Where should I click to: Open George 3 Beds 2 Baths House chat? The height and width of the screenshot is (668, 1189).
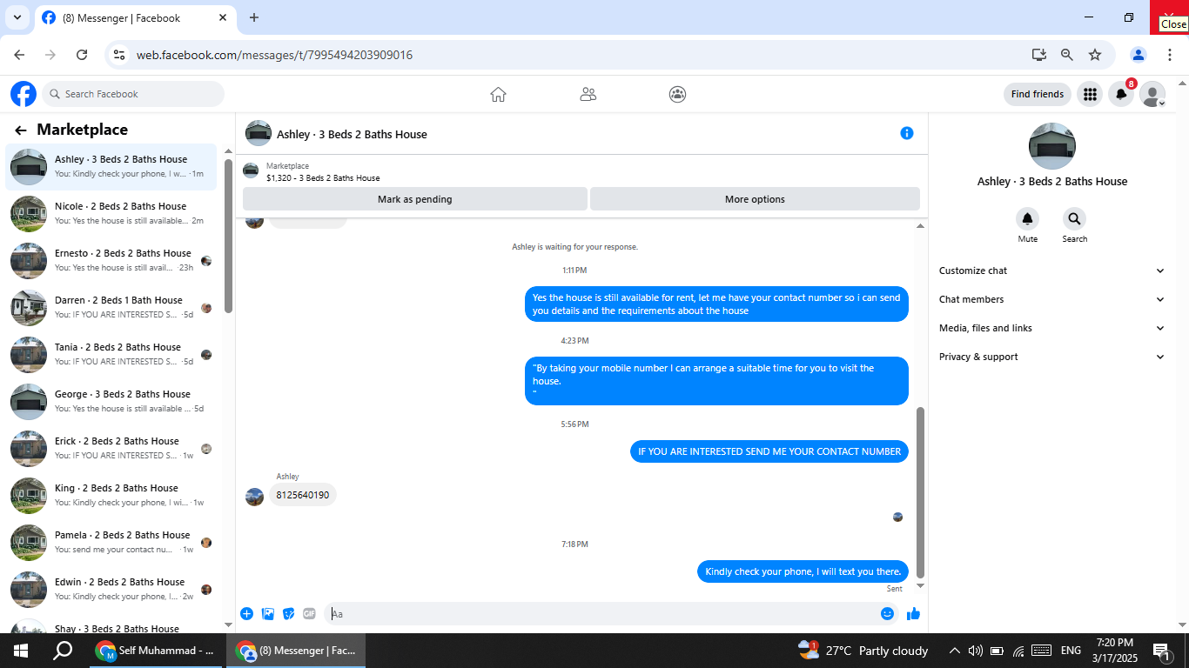(x=111, y=401)
